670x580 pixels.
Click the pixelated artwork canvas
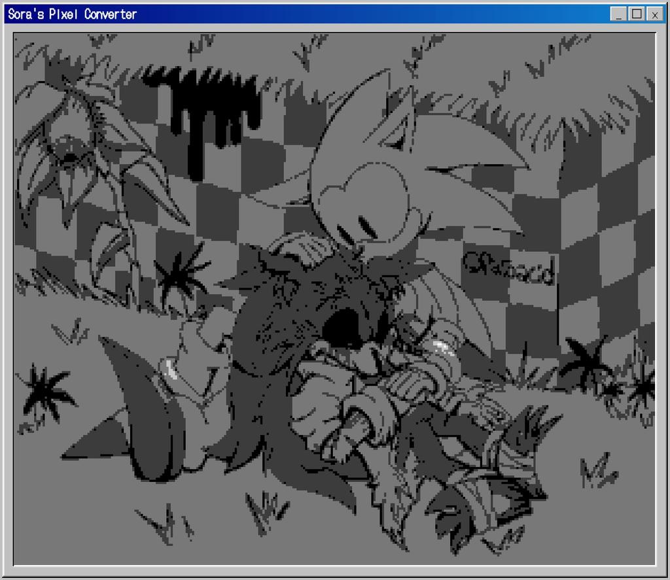(x=334, y=299)
